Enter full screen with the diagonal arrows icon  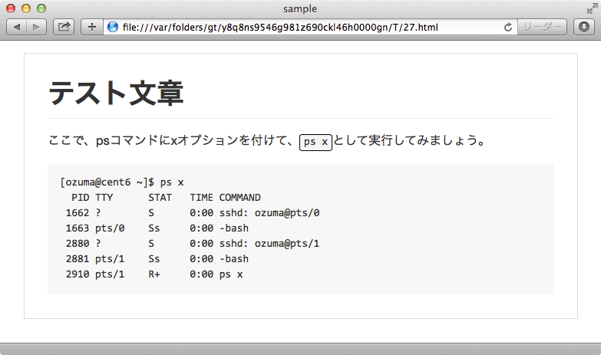tap(593, 8)
